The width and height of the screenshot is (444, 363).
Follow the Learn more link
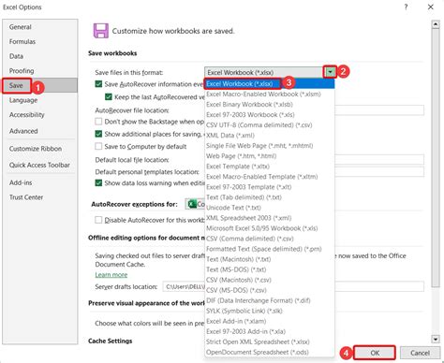pyautogui.click(x=111, y=275)
